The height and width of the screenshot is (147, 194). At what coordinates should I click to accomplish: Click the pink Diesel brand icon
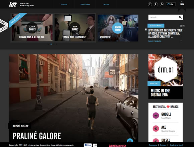point(156,140)
